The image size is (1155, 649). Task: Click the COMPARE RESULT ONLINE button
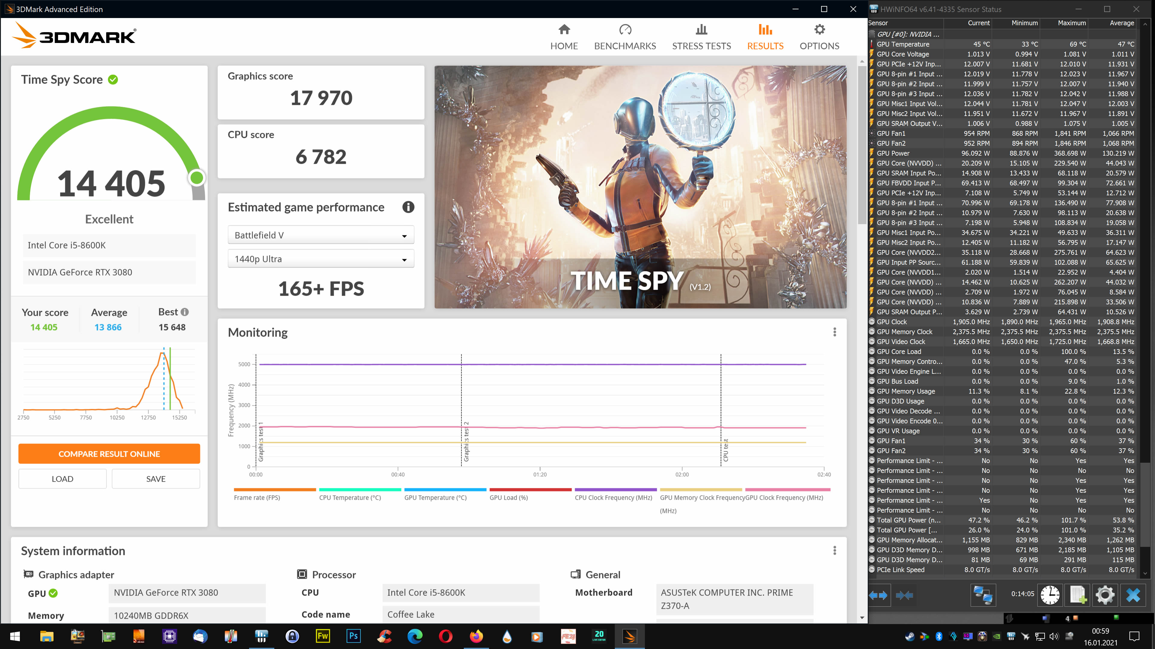click(x=109, y=454)
